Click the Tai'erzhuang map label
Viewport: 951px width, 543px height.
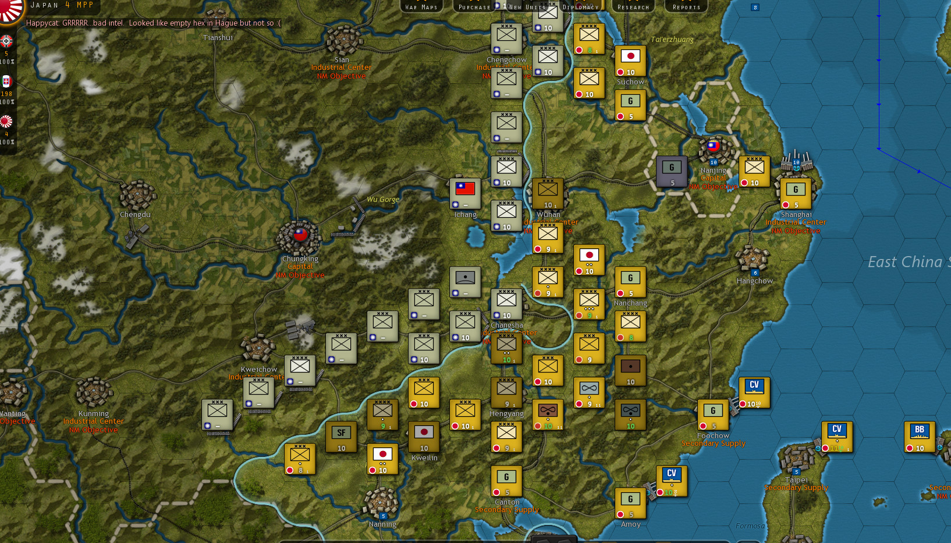pyautogui.click(x=672, y=40)
